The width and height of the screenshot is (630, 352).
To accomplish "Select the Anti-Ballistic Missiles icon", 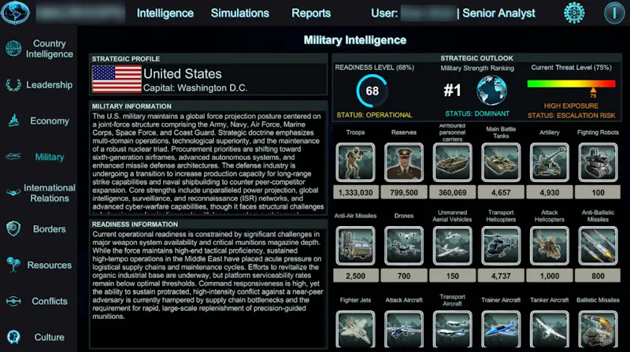I will pyautogui.click(x=598, y=246).
